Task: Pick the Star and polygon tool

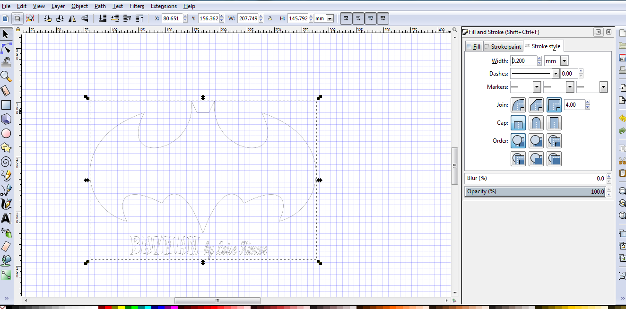Action: [6, 147]
